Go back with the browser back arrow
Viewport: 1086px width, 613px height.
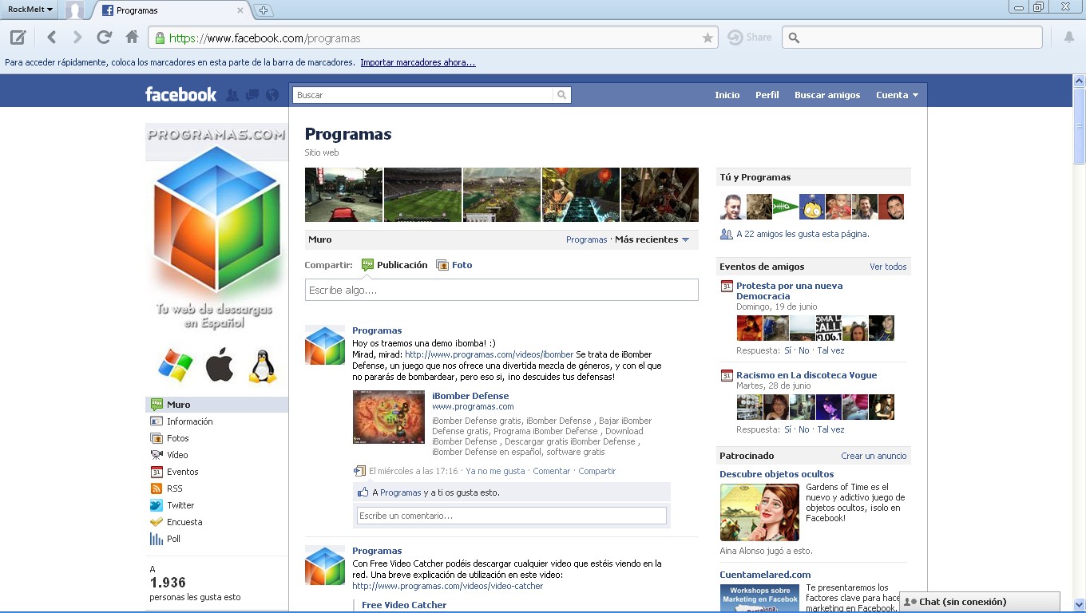(x=52, y=37)
